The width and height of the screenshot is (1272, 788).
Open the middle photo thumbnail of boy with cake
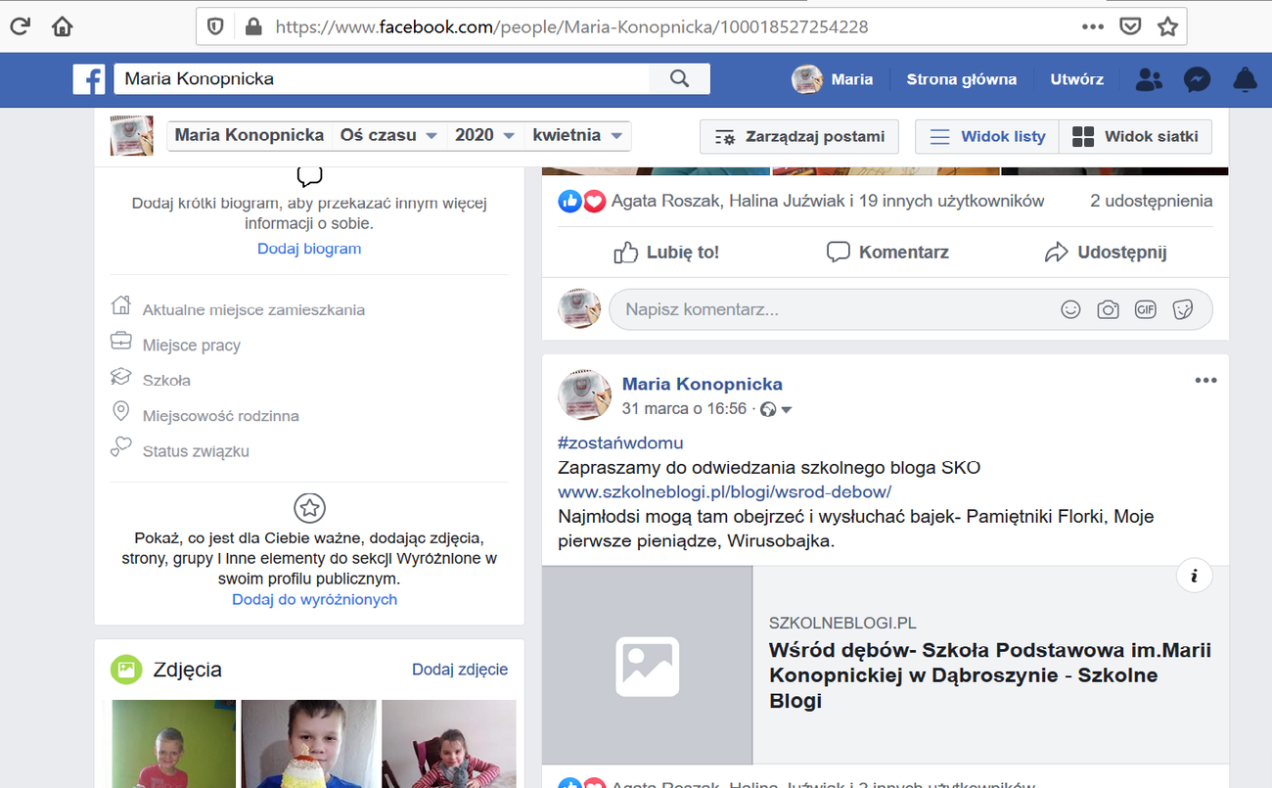point(308,743)
